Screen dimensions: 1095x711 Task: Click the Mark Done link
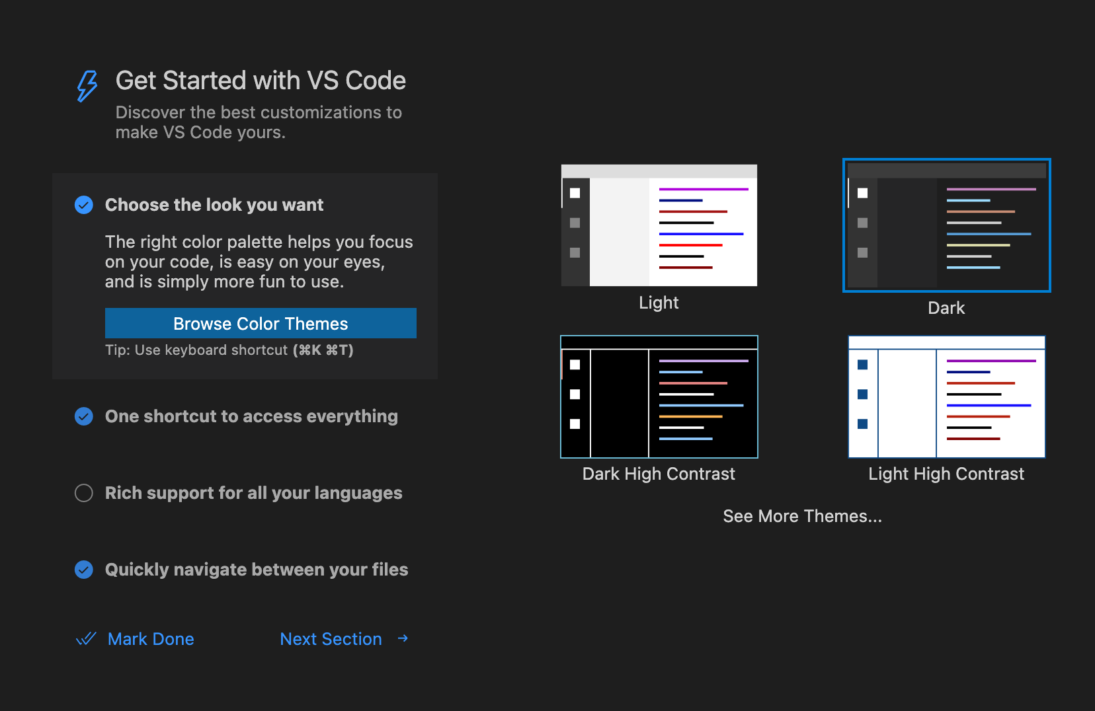point(151,638)
